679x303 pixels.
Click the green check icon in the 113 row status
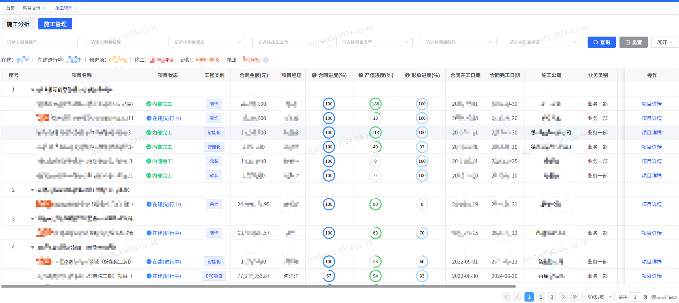pos(148,132)
